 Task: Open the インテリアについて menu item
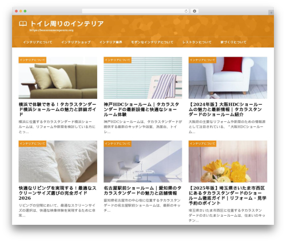coord(38,42)
